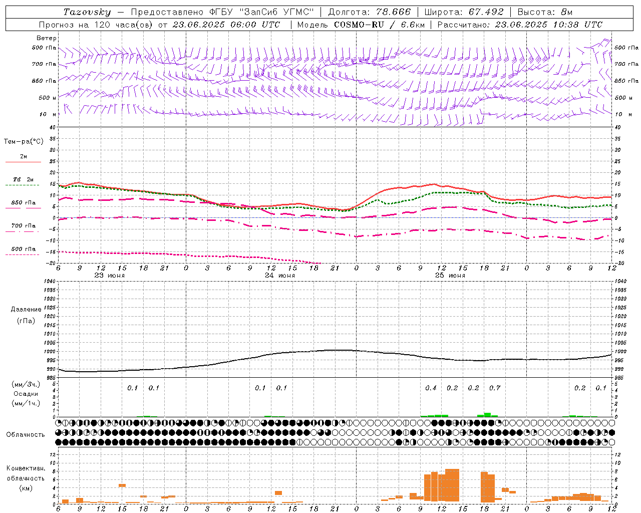This screenshot has height=513, width=641.
Task: Select the Долгота: 78.666 value
Action: pos(370,12)
